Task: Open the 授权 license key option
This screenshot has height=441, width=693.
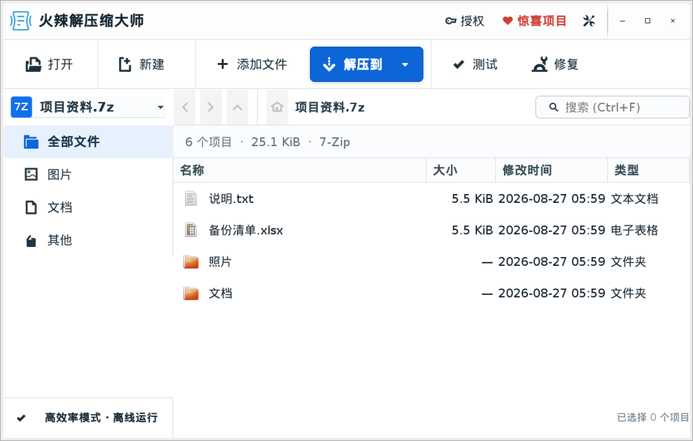Action: click(x=464, y=21)
